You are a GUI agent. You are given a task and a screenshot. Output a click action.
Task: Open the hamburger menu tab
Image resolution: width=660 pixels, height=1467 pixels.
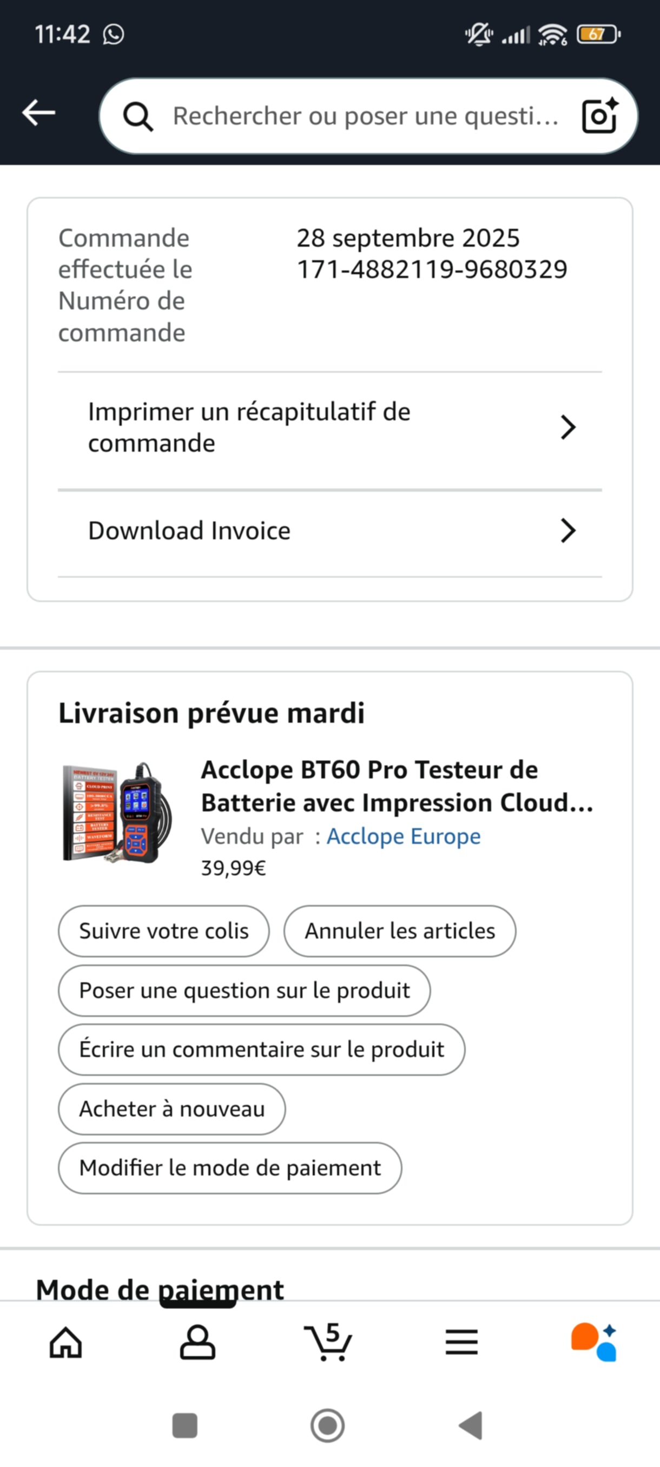[461, 1343]
